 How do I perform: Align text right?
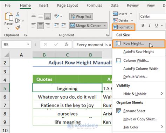[x=48, y=25]
